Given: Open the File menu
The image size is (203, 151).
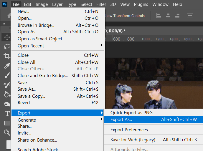Looking at the screenshot, I should click(16, 4).
